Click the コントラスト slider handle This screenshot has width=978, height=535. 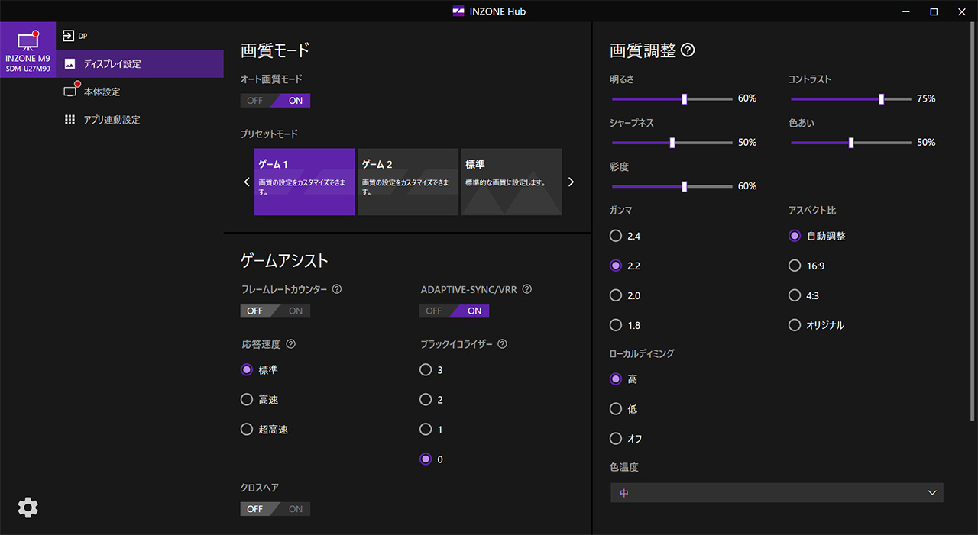[882, 98]
